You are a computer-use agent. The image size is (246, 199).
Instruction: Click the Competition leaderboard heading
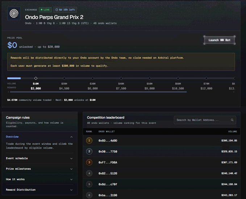[x=105, y=117]
